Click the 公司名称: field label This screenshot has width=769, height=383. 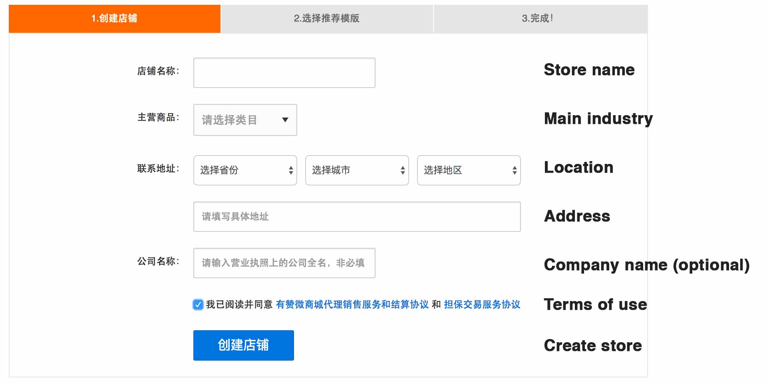[159, 261]
